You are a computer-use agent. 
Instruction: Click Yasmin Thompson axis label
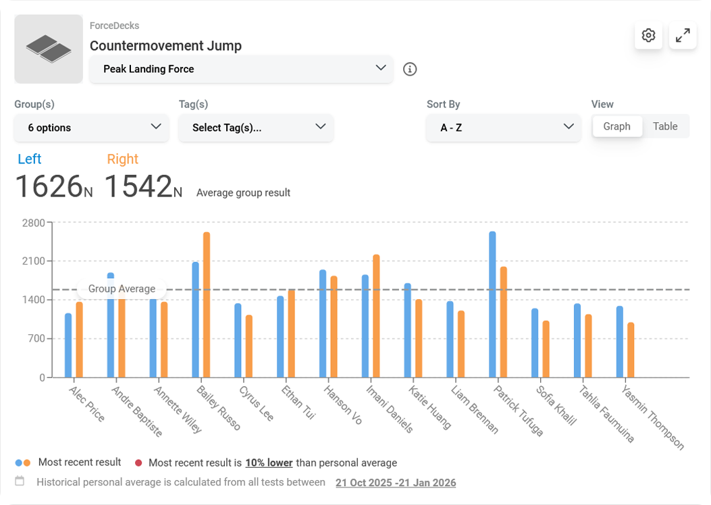(x=652, y=417)
